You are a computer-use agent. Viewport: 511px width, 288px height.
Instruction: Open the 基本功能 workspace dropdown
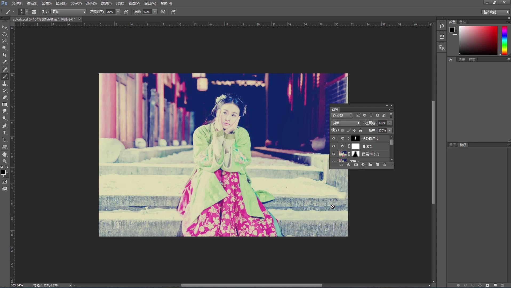pos(495,12)
